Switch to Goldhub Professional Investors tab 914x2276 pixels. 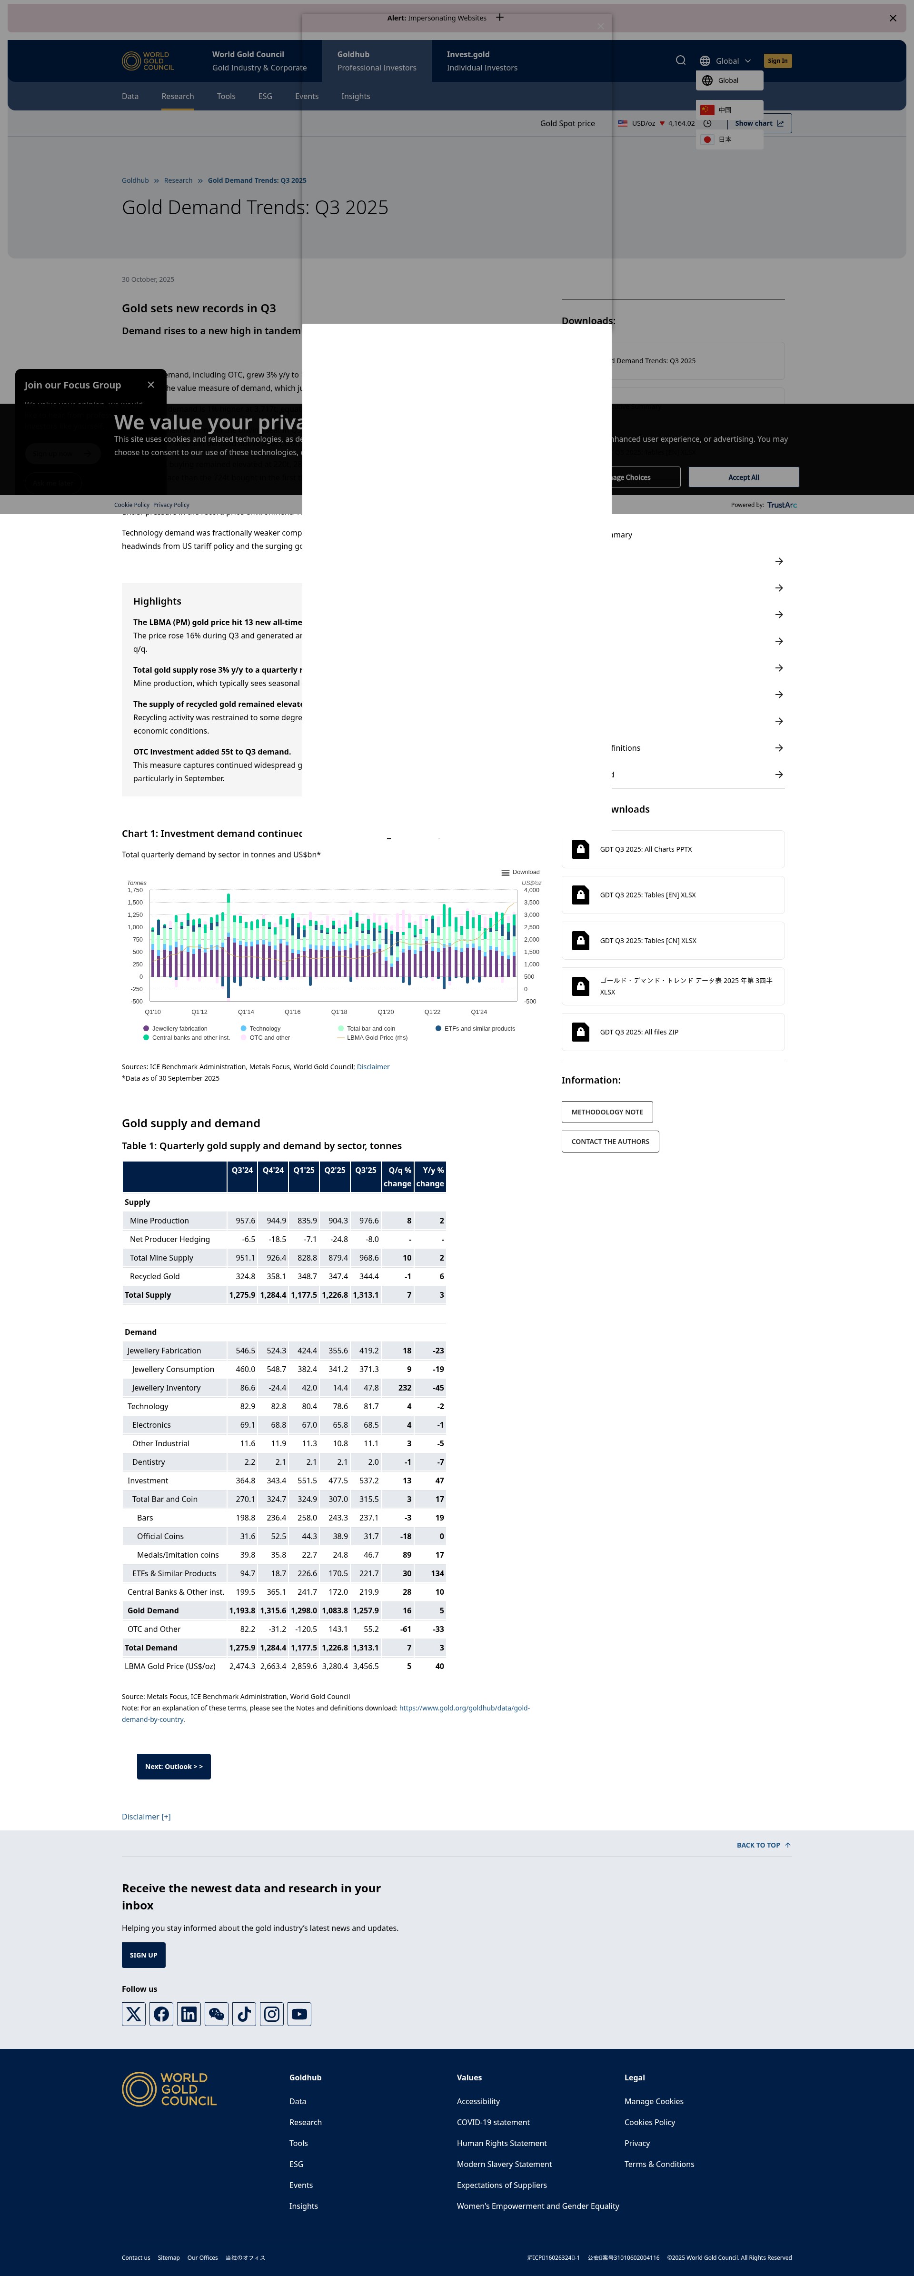pyautogui.click(x=377, y=61)
